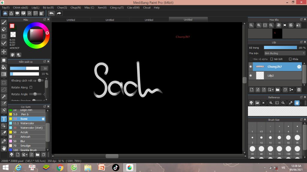The height and width of the screenshot is (172, 307).
Task: Zoom out using the Navigator panel
Action: pyautogui.click(x=271, y=25)
